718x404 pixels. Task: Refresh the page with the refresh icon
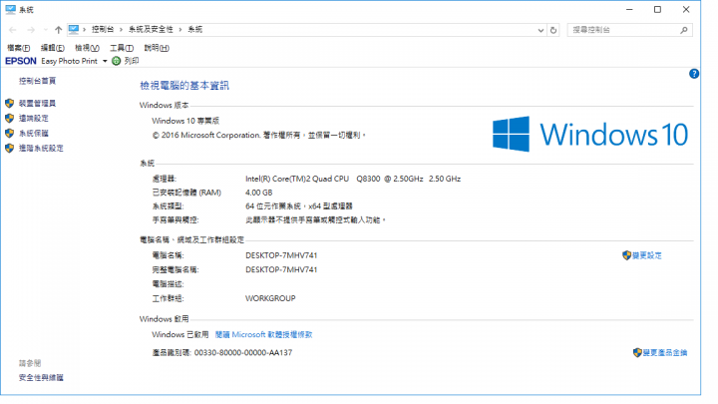553,30
